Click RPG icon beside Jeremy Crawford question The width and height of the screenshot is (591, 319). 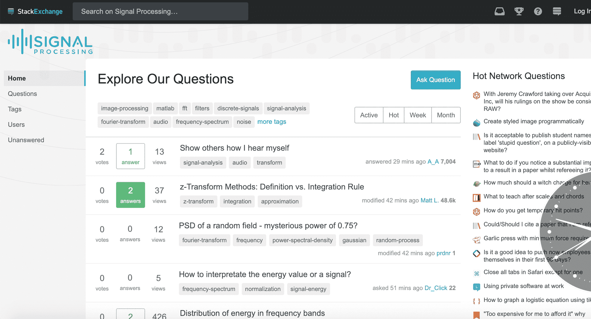coord(476,95)
